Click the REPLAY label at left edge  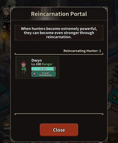point(6,22)
